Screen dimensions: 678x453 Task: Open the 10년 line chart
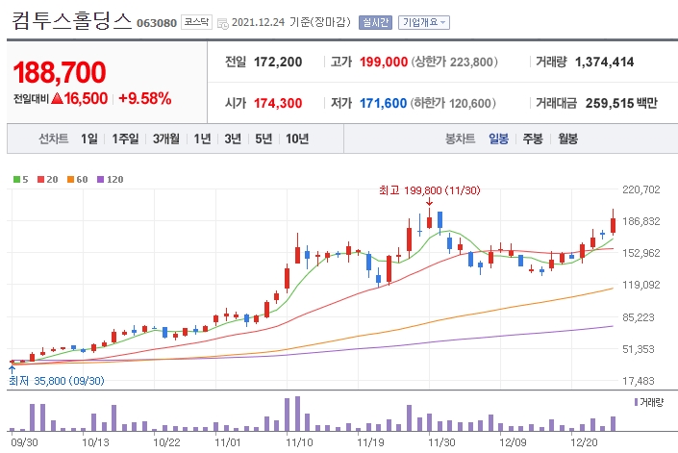point(297,138)
